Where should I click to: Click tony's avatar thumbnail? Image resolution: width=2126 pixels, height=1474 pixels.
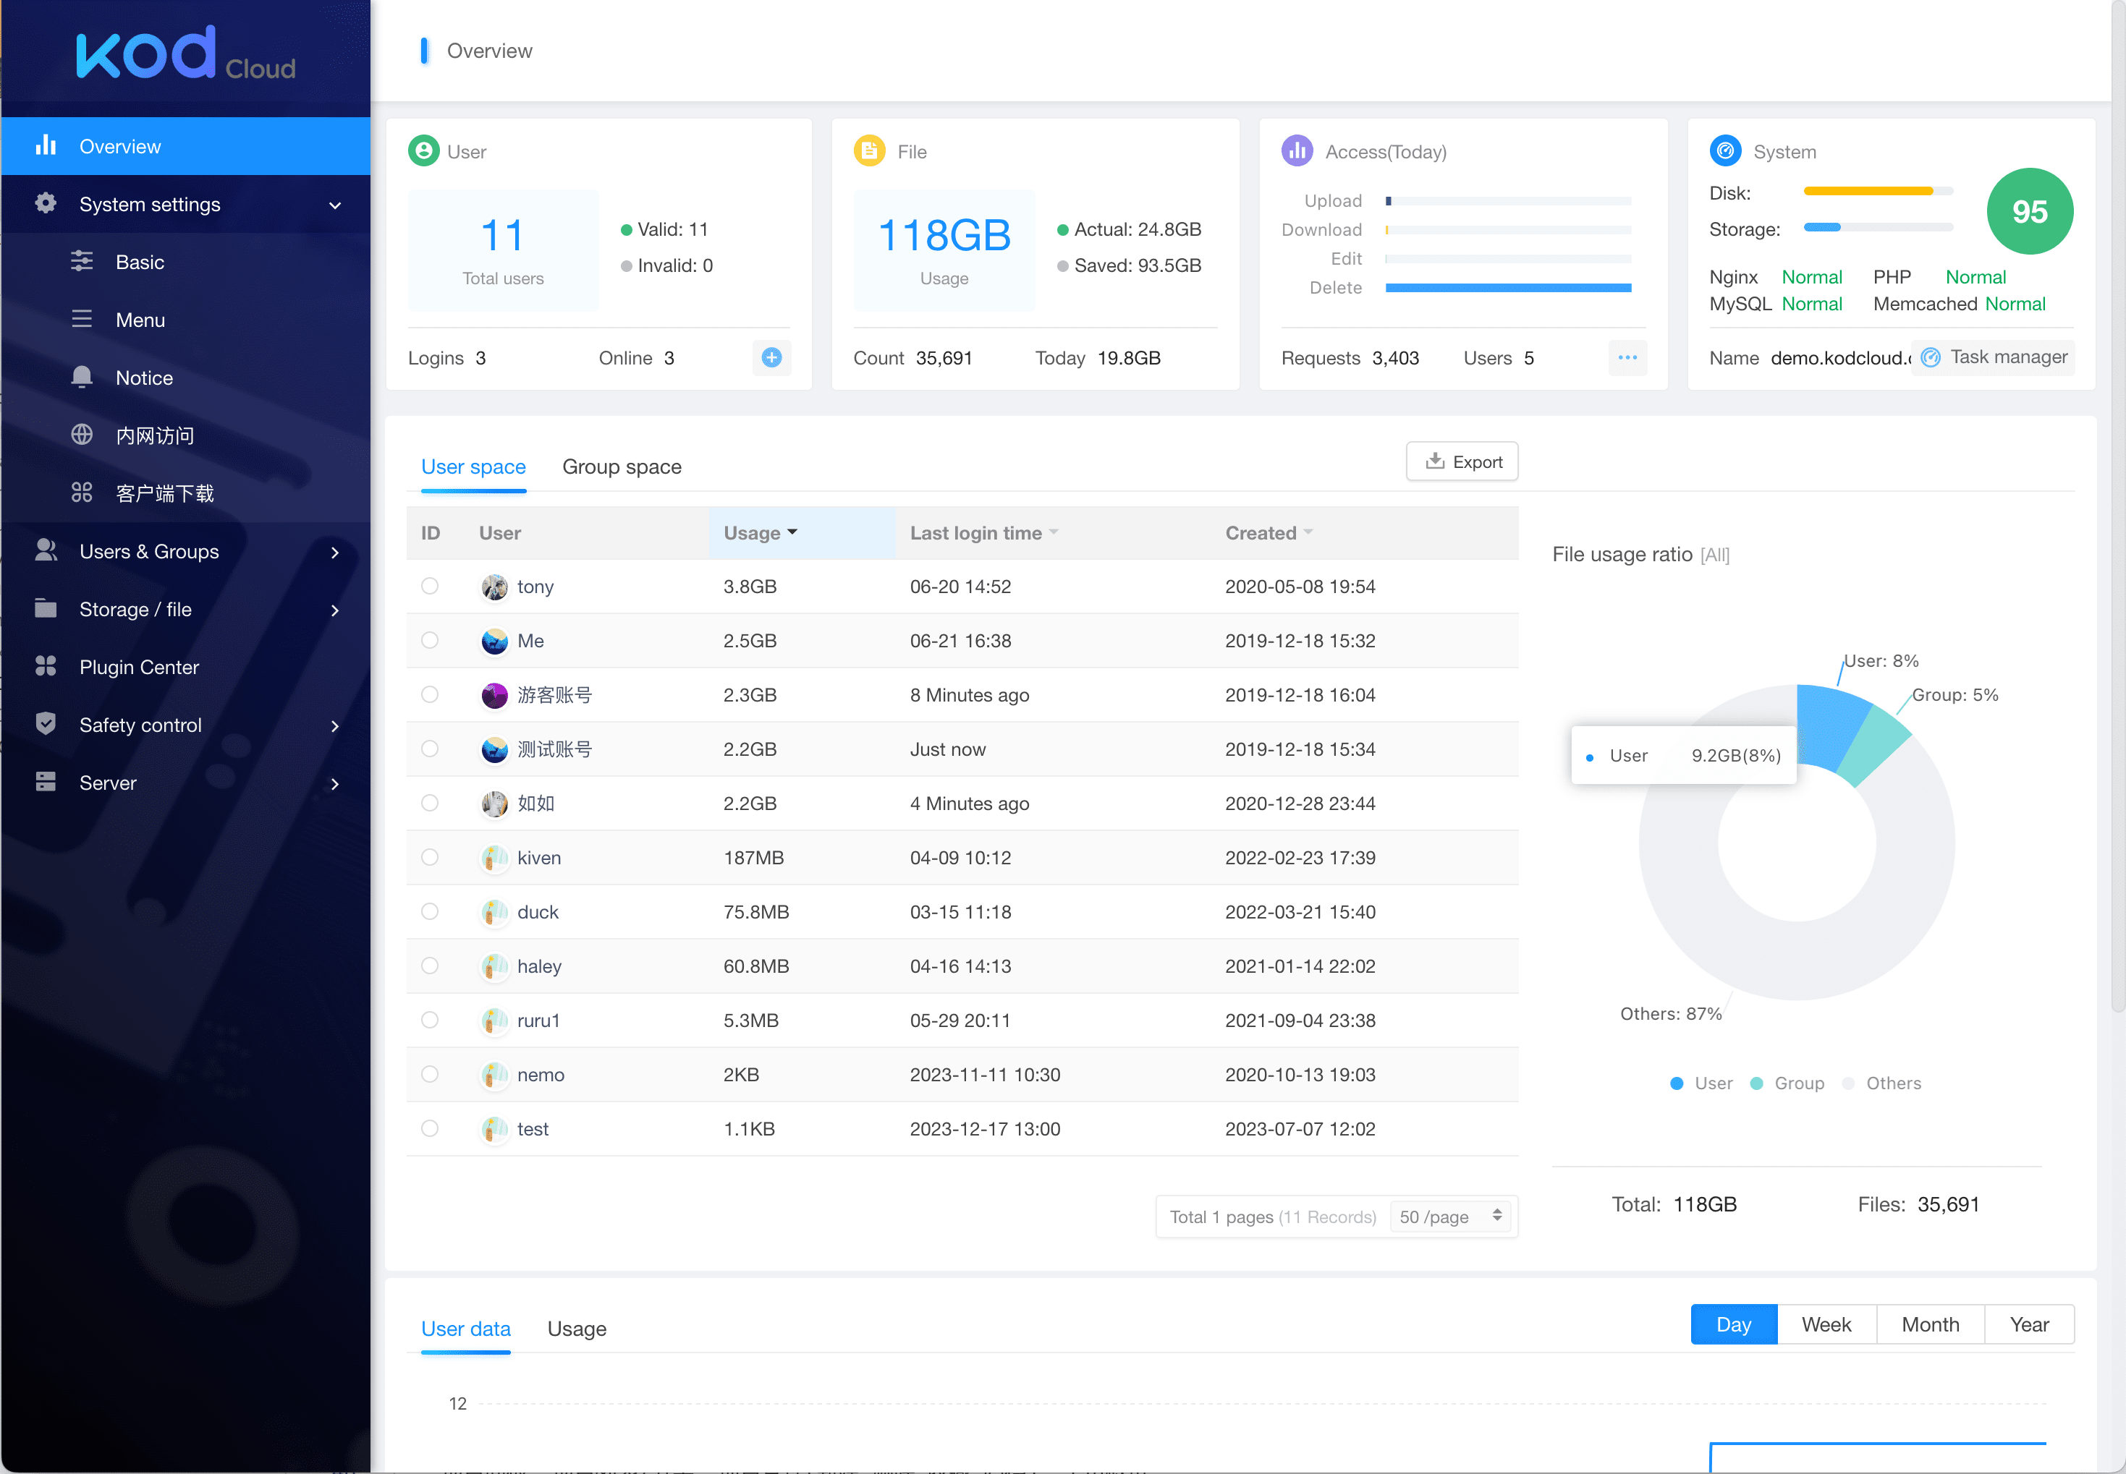point(494,586)
